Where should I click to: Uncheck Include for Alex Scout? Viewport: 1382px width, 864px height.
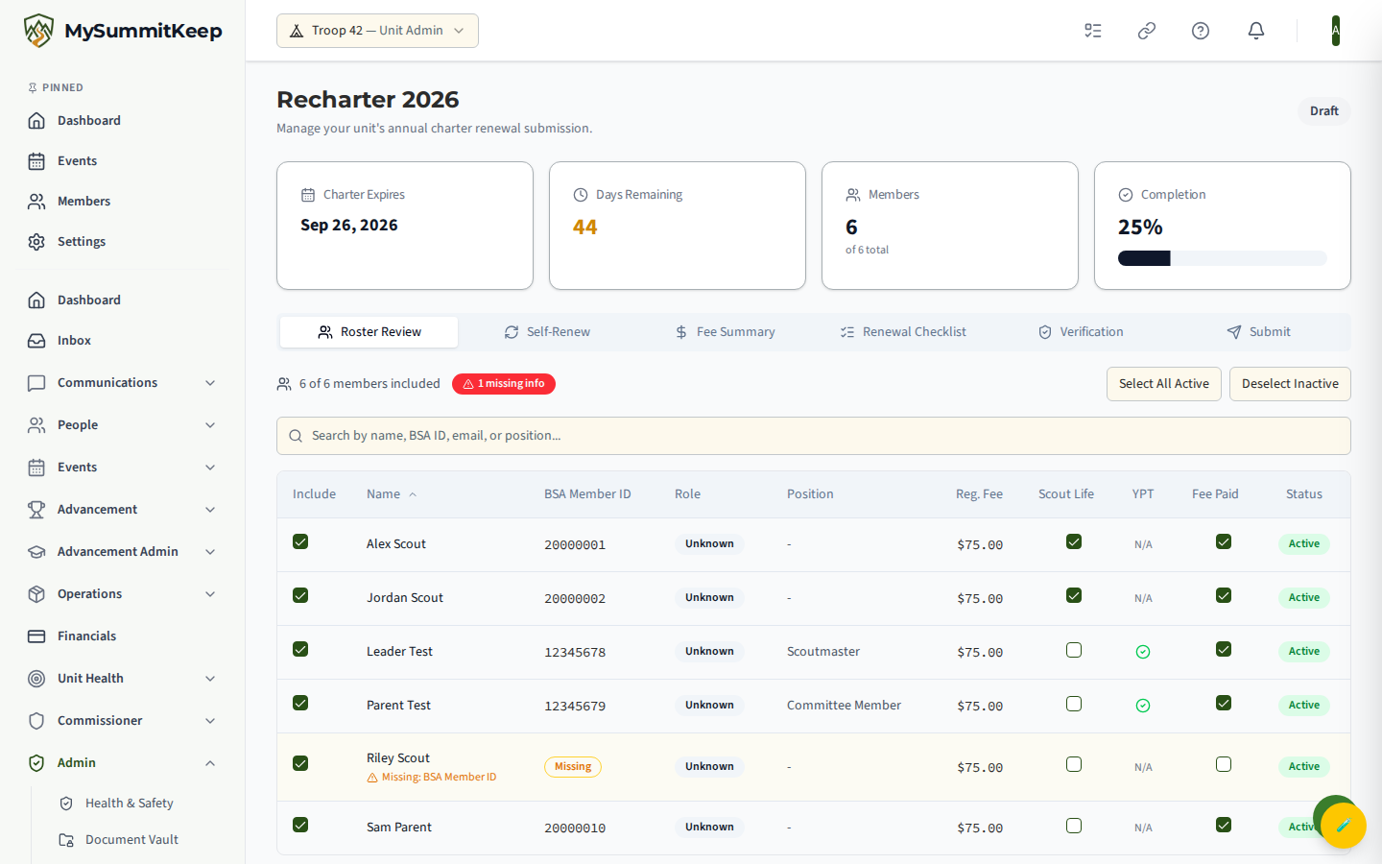click(300, 541)
